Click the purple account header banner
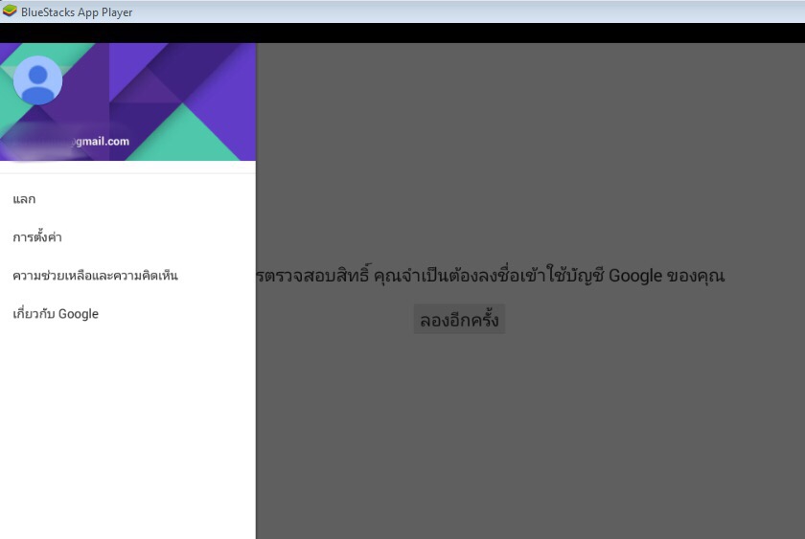The image size is (805, 539). coord(127,101)
